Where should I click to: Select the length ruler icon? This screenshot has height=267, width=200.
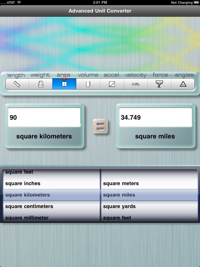pos(17,84)
